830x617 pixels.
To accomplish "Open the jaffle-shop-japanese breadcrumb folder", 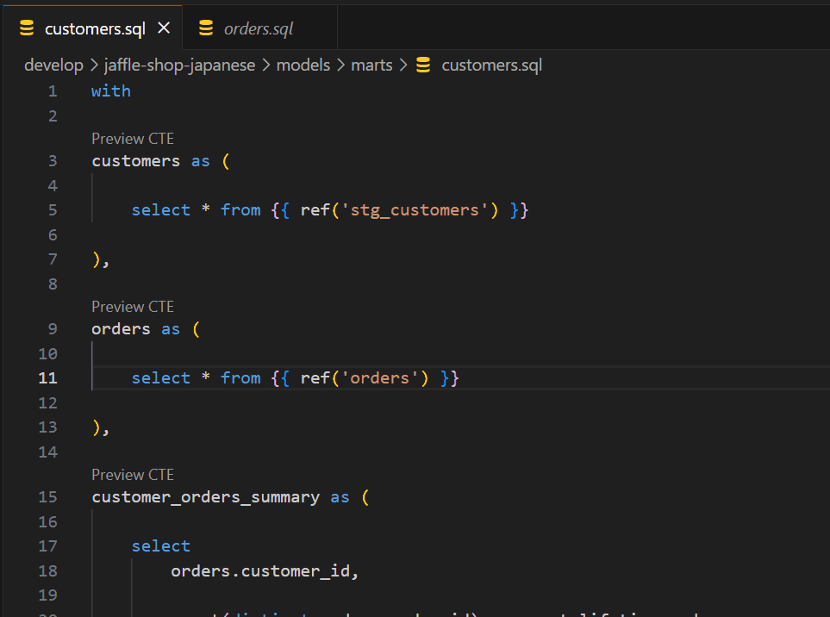I will click(x=180, y=65).
